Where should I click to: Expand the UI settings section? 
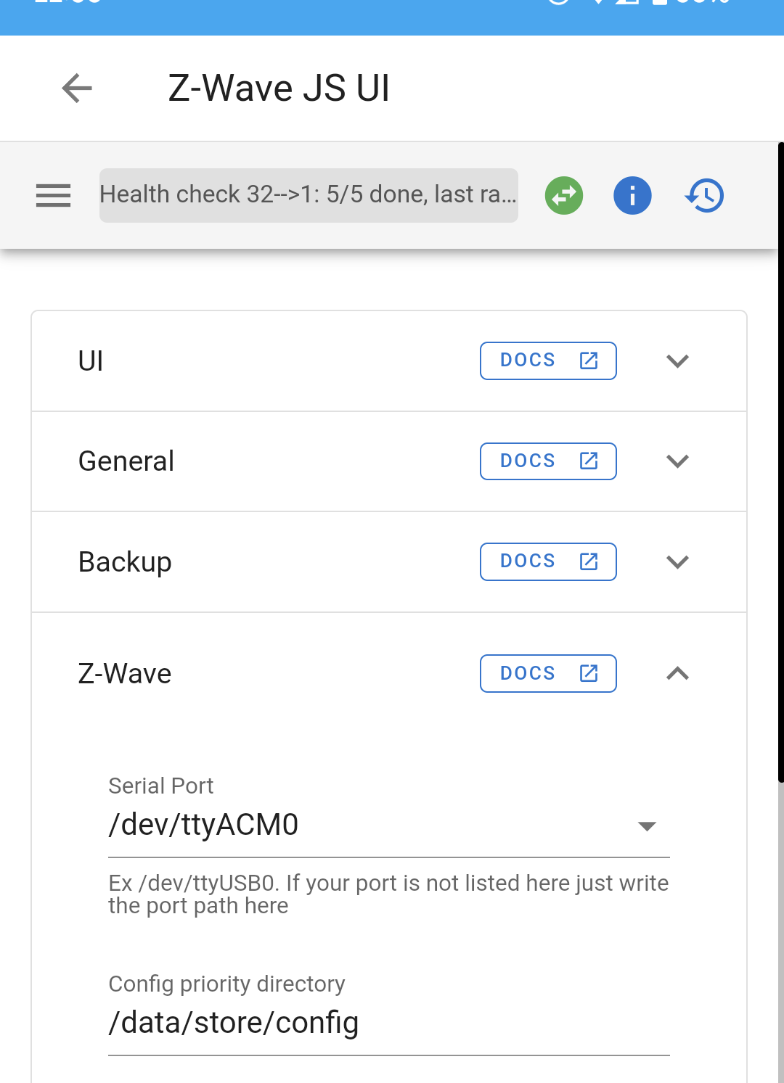tap(677, 361)
